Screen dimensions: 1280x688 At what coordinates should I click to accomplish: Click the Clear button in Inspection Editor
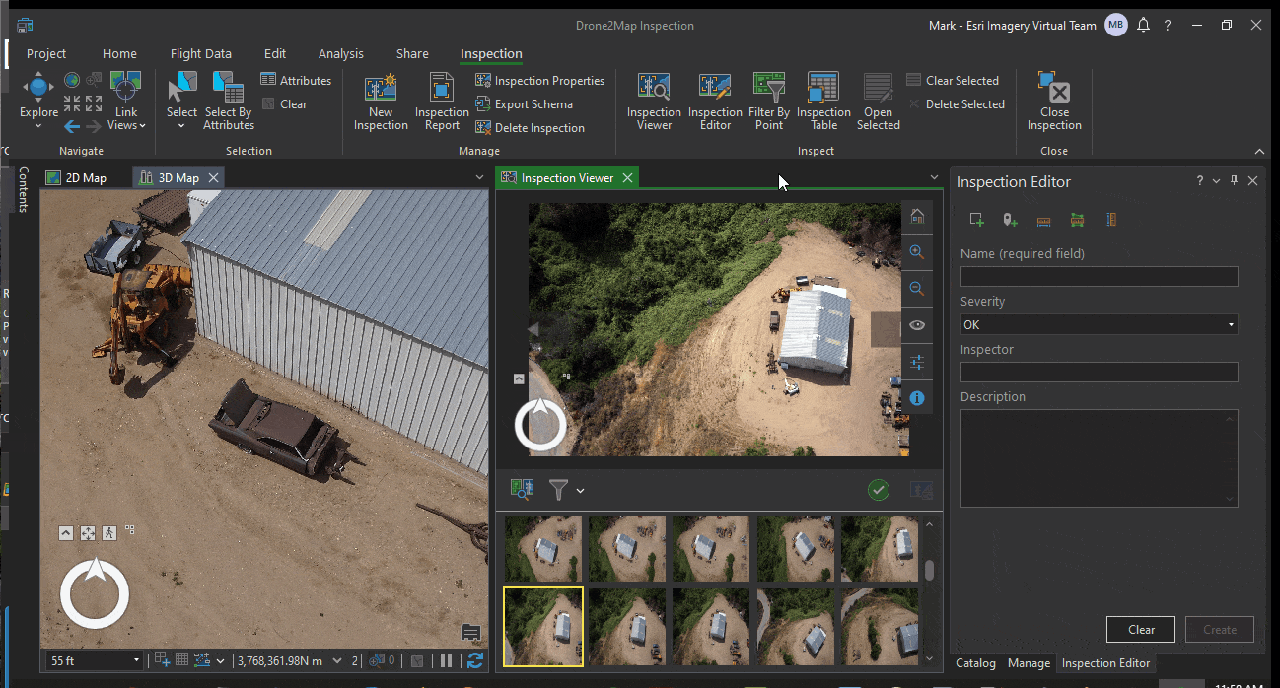coord(1141,629)
